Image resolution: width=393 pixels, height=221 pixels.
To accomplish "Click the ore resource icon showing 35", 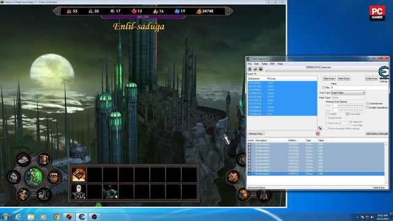I will (91, 11).
